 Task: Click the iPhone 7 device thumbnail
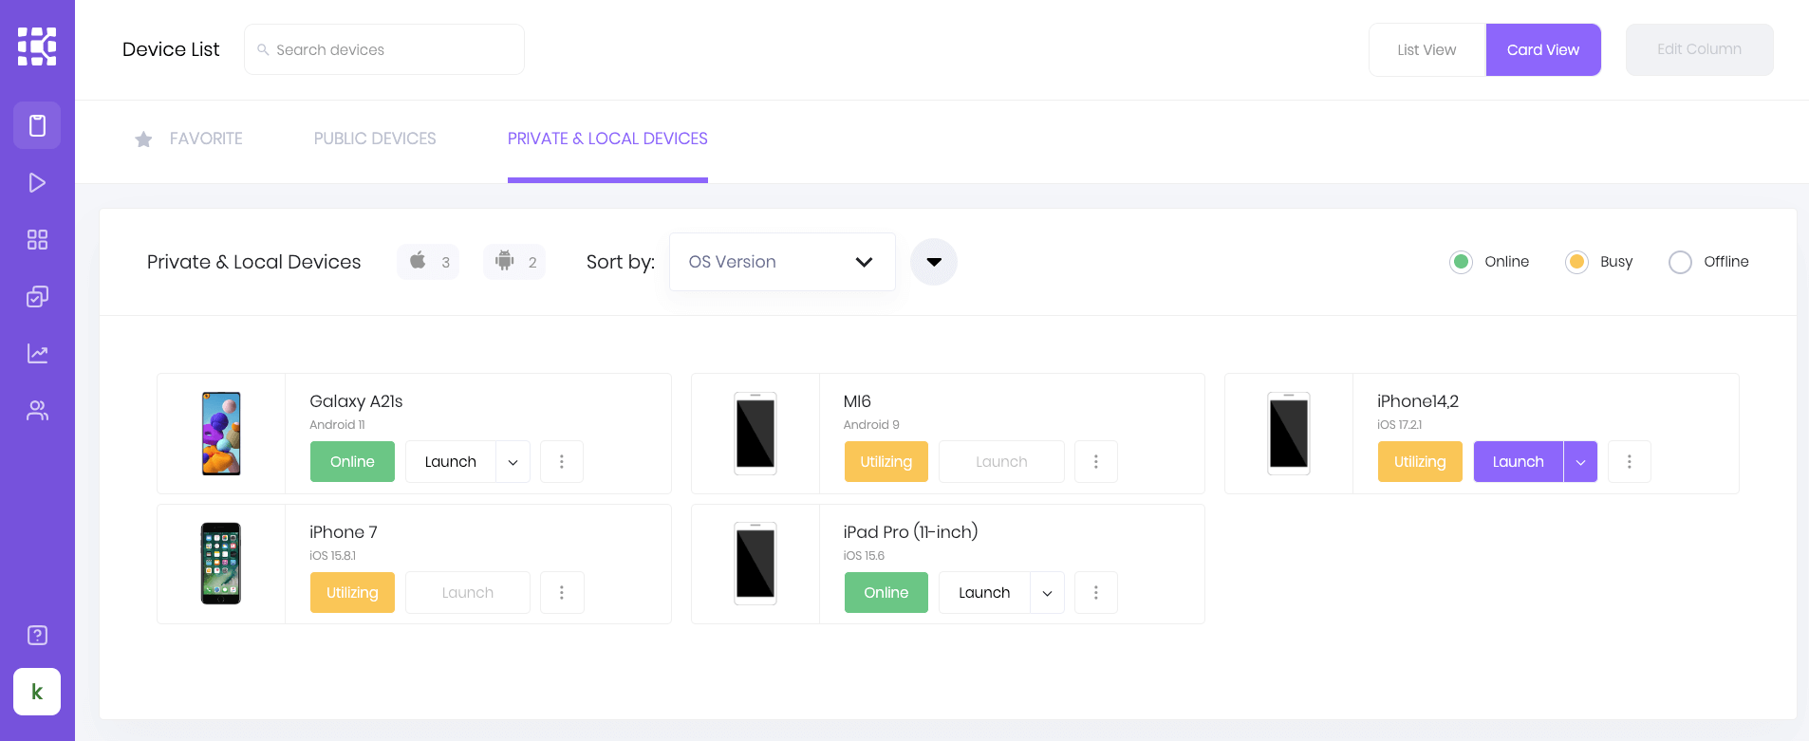click(x=221, y=564)
